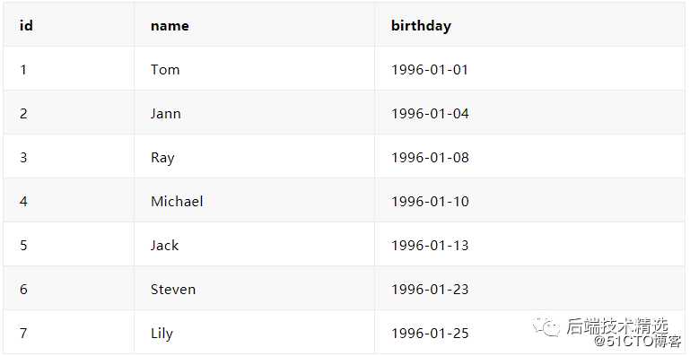Click the id column header
Viewport: 690px width, 356px height.
pyautogui.click(x=69, y=24)
